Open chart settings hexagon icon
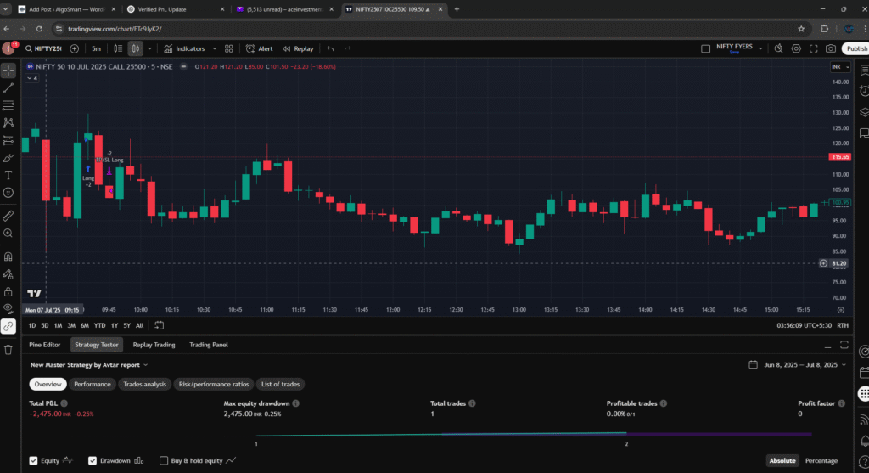The height and width of the screenshot is (473, 869). point(796,48)
